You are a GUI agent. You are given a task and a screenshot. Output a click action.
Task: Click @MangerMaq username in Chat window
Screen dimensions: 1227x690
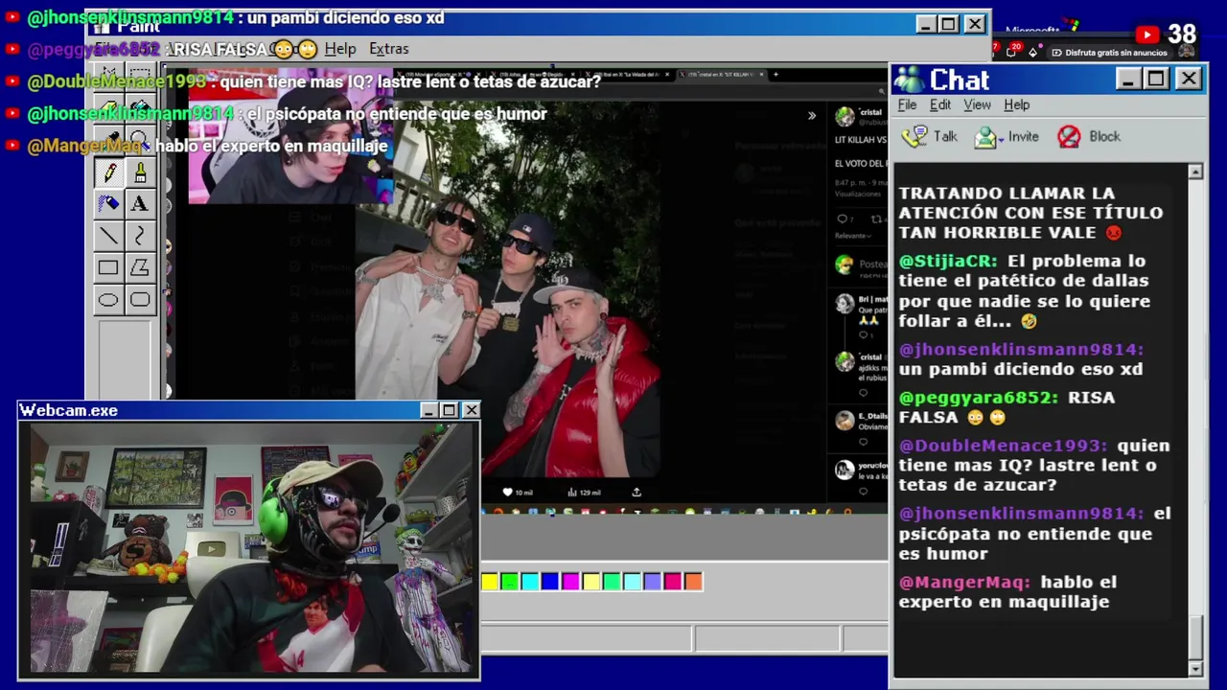(964, 582)
